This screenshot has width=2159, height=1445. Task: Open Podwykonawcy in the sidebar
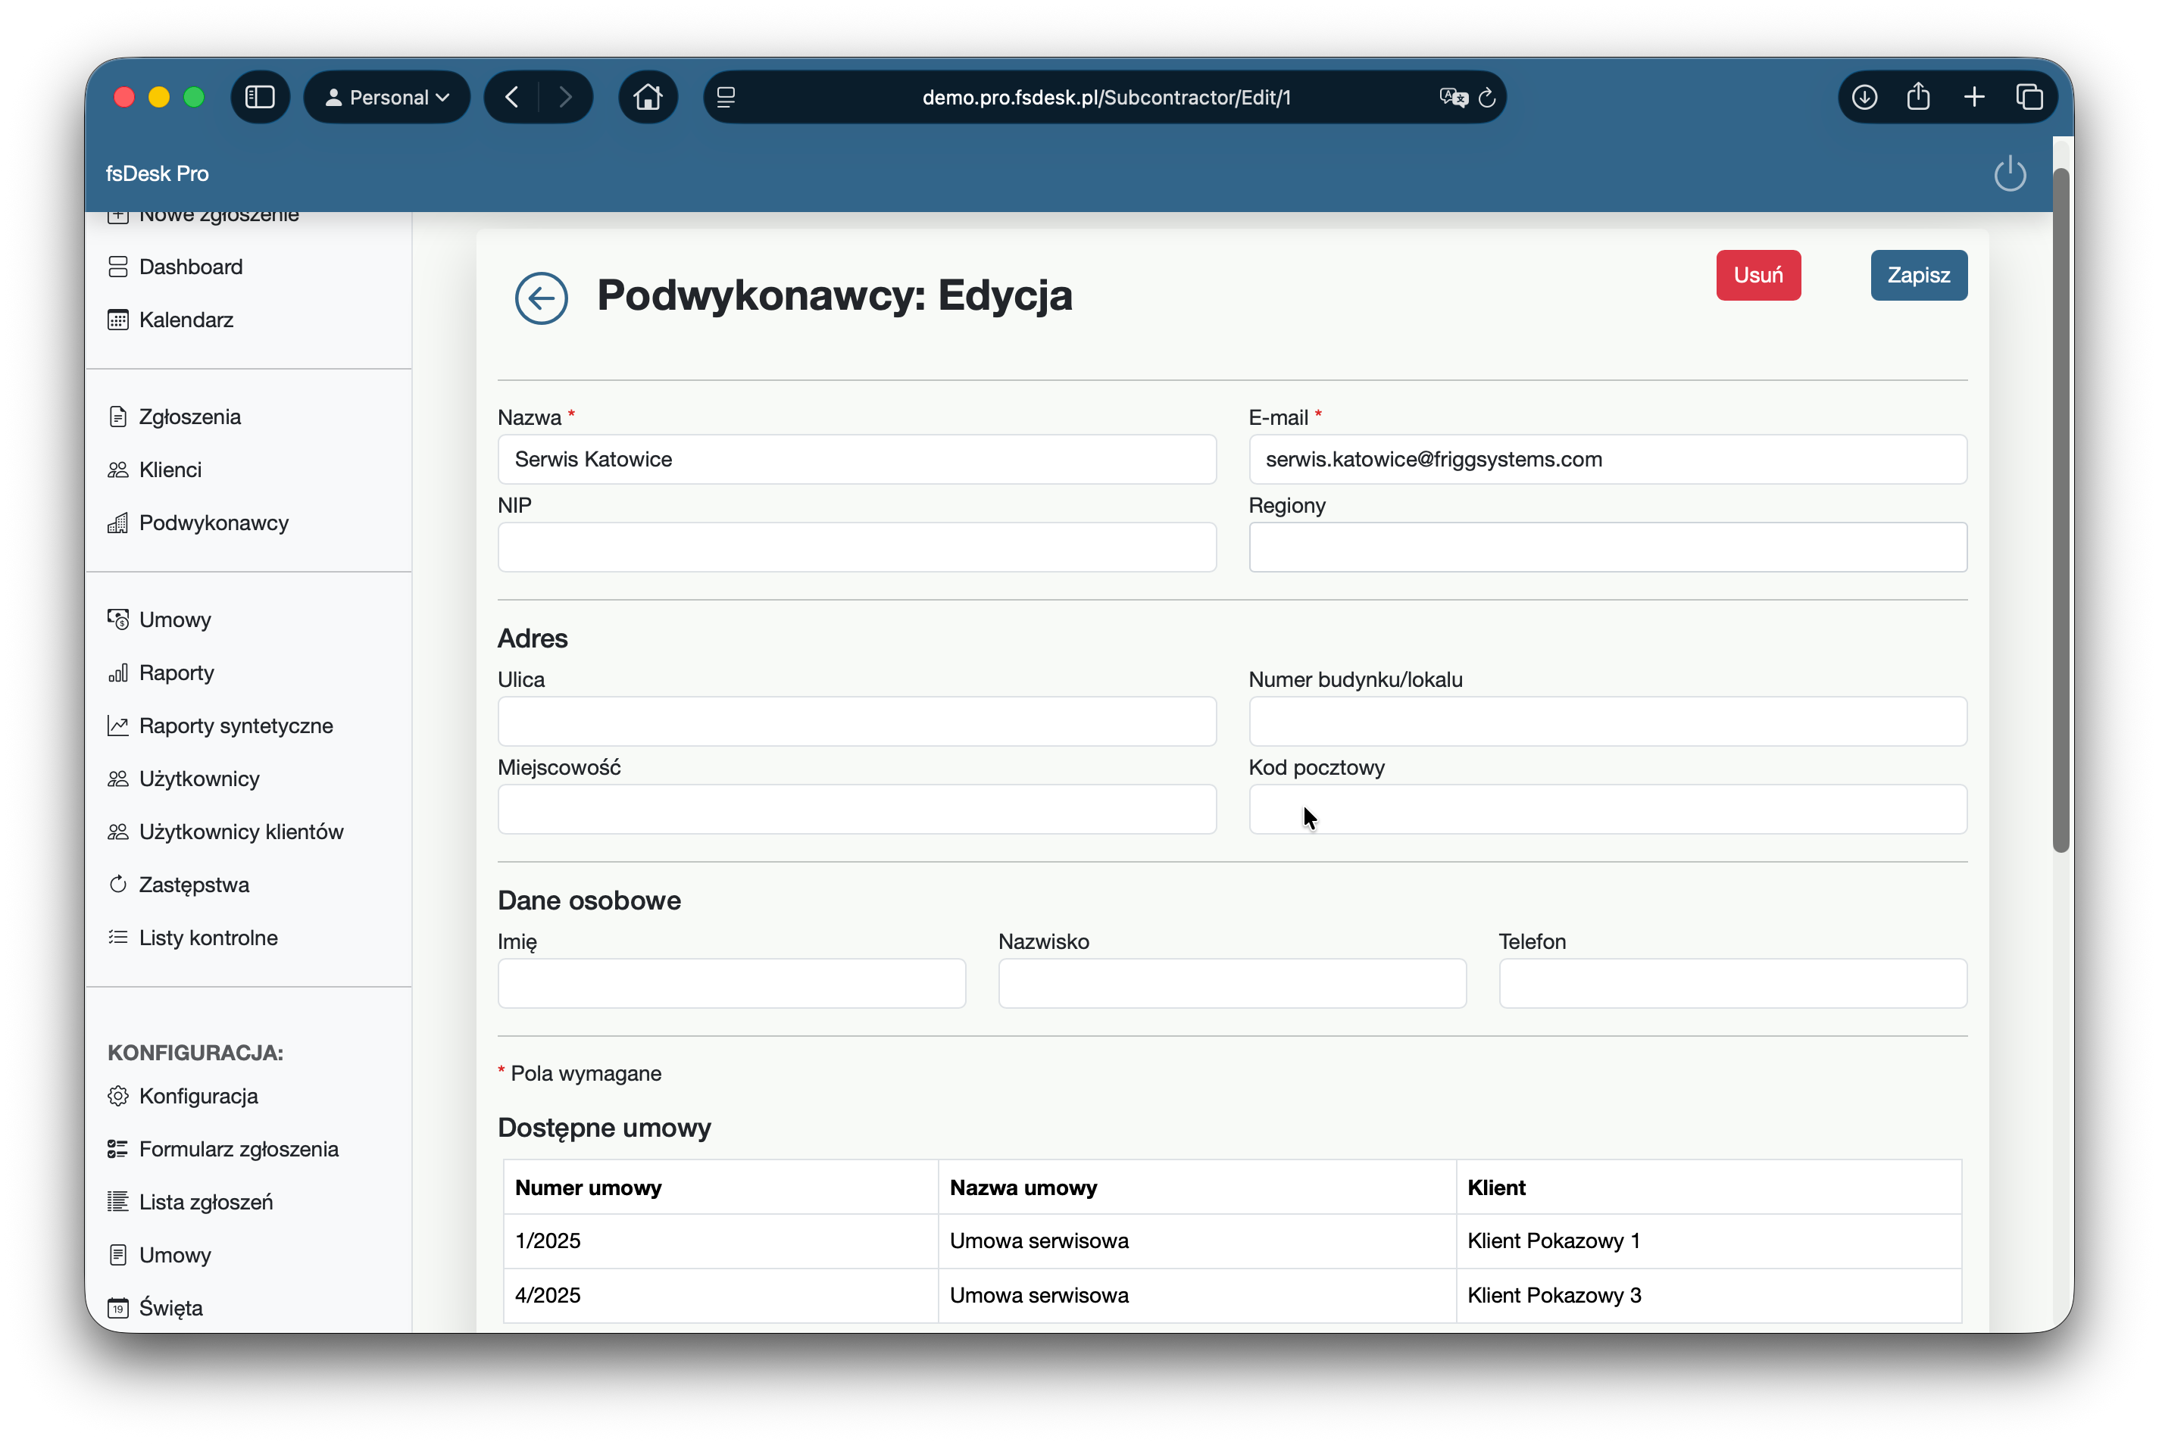point(214,523)
